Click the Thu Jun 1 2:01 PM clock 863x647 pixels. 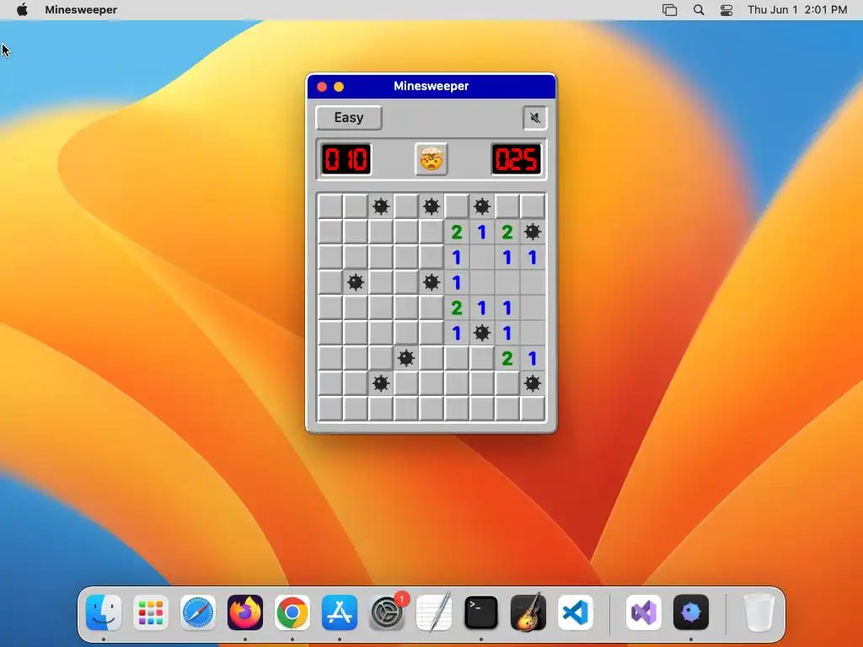797,10
